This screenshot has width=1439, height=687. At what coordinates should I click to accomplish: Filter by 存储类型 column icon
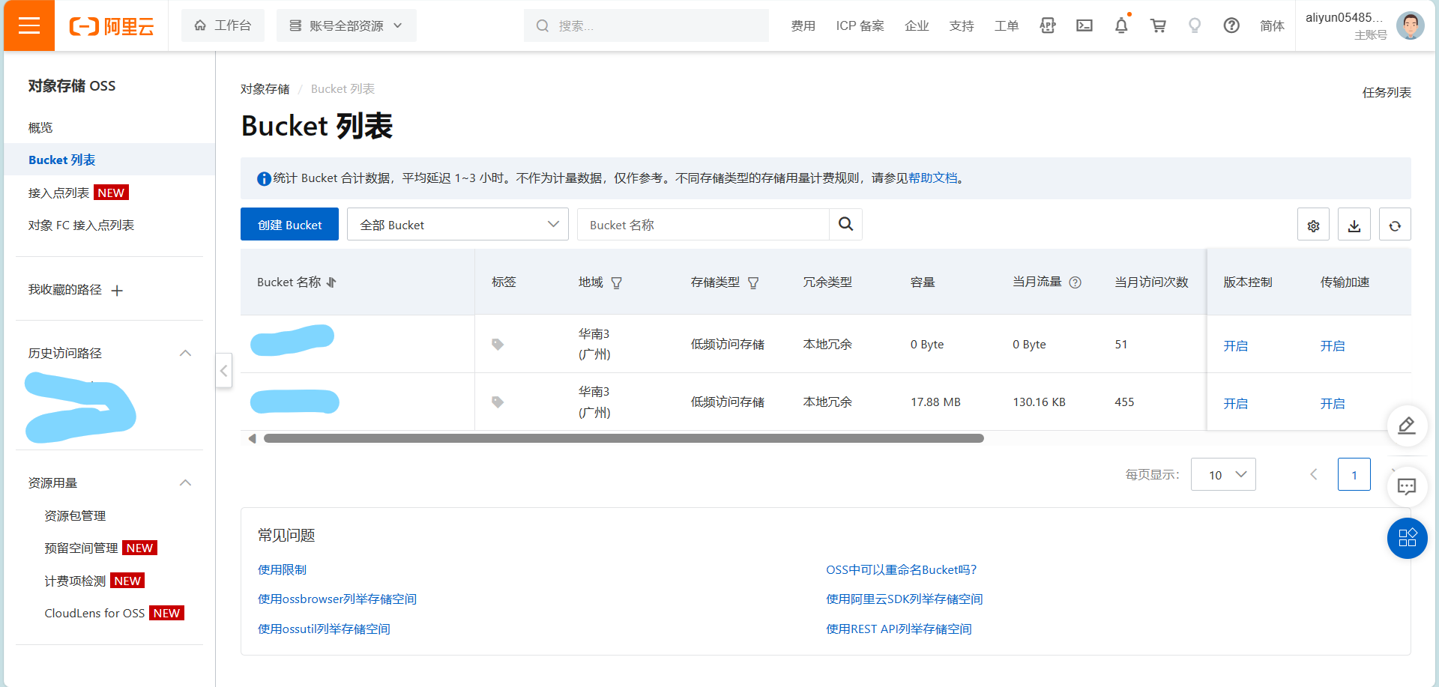(753, 282)
